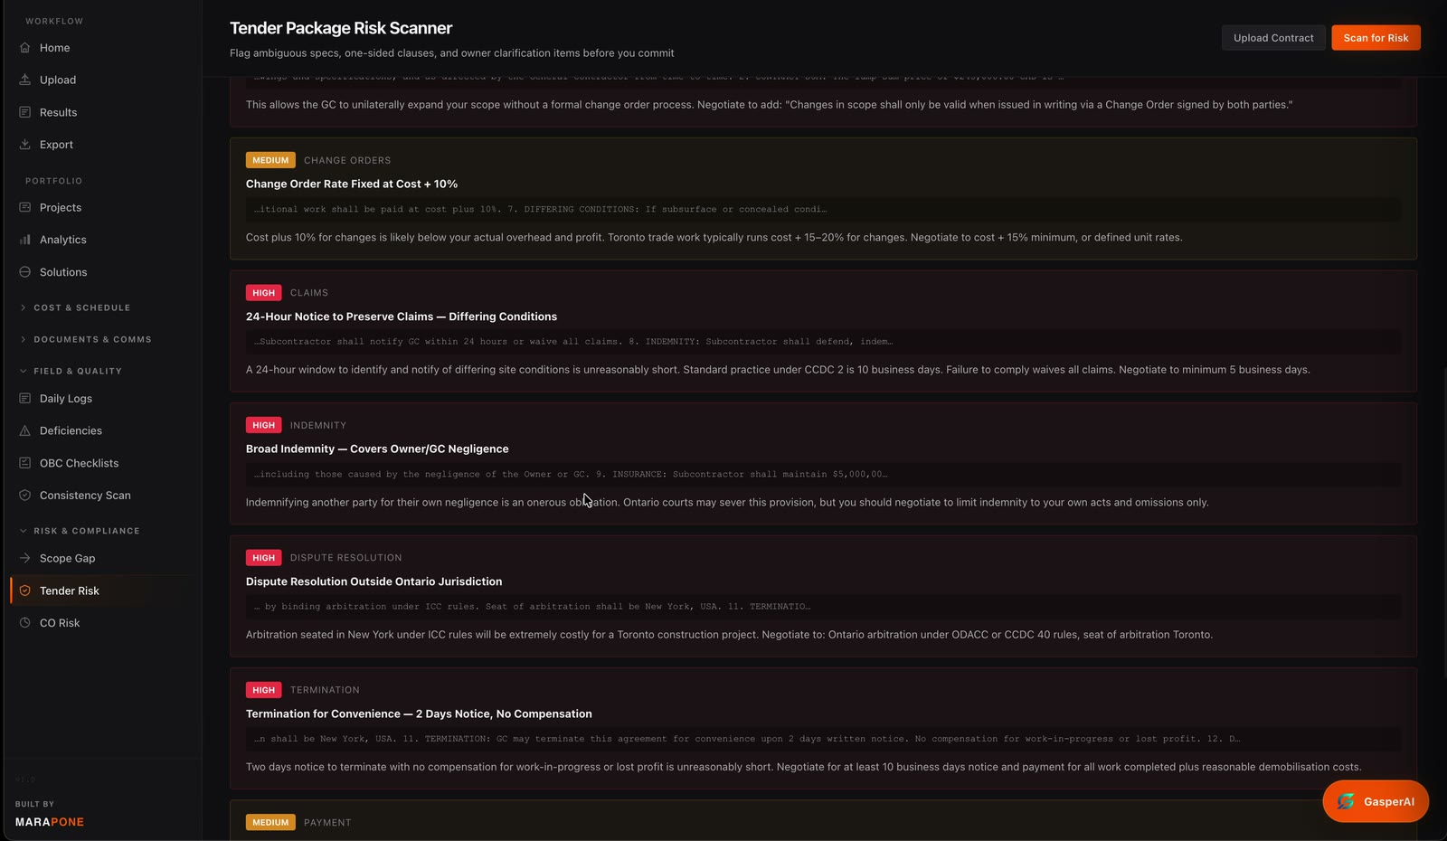Click the DISPUTE RESOLUTION category label
The width and height of the screenshot is (1447, 841).
tap(345, 558)
